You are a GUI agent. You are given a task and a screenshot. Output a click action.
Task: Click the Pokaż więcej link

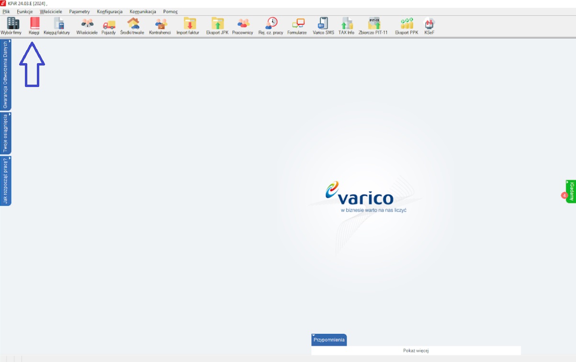tap(416, 351)
